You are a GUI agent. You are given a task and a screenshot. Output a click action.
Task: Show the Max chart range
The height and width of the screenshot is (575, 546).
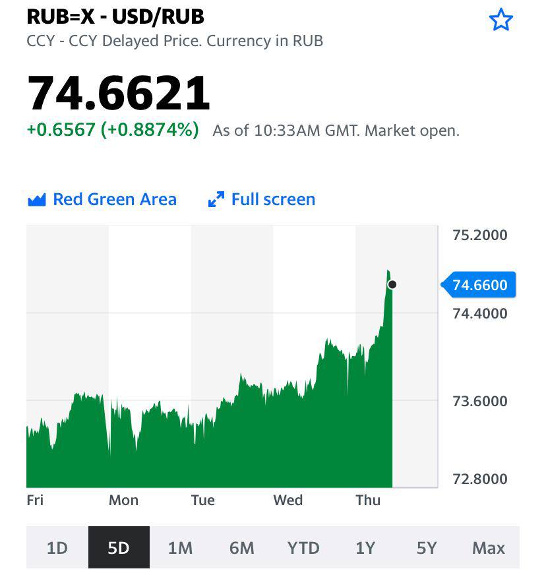click(x=489, y=547)
